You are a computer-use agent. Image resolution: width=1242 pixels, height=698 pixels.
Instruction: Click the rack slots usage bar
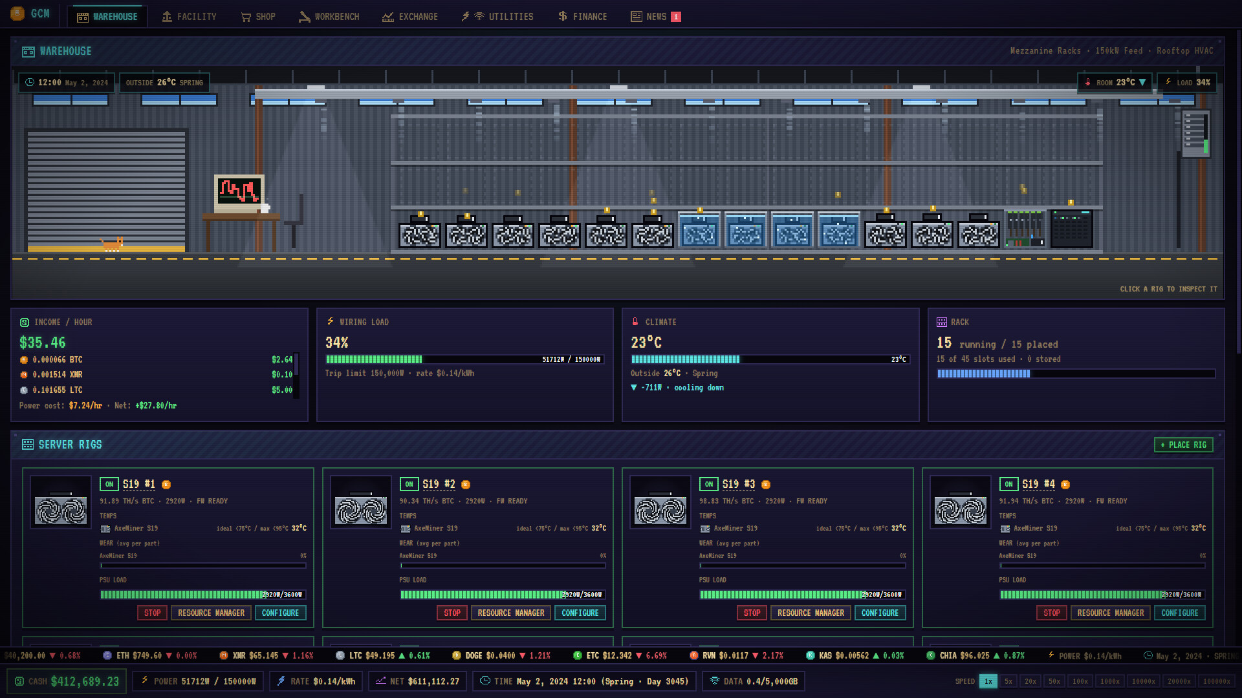click(1076, 374)
